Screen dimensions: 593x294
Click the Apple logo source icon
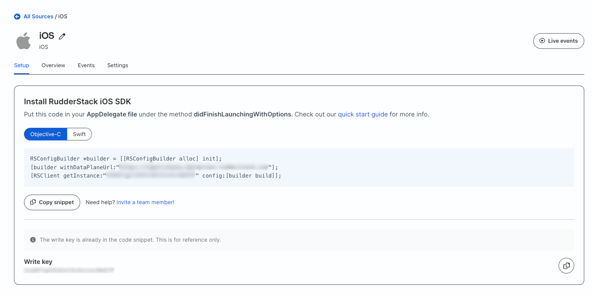point(24,41)
